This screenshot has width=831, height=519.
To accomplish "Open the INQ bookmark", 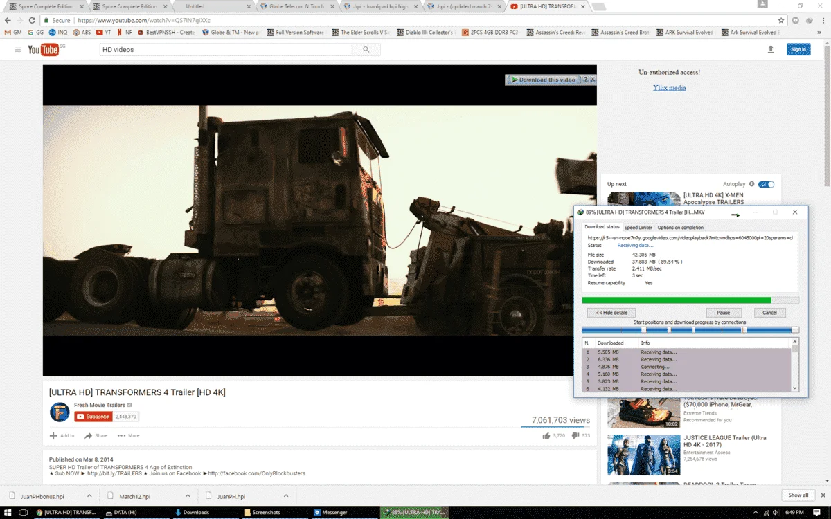I will pyautogui.click(x=58, y=33).
